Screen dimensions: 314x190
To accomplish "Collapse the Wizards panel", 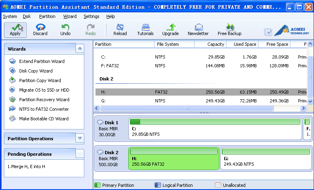I will (x=80, y=49).
